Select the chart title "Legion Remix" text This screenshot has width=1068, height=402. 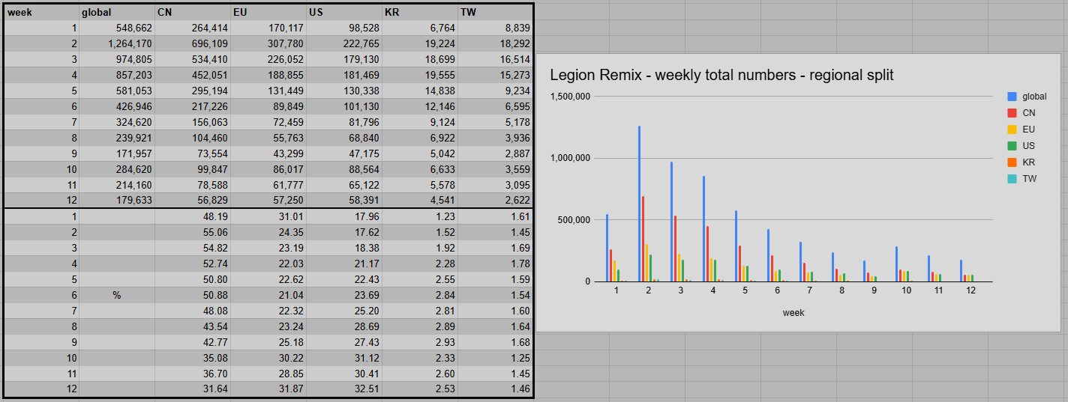[721, 75]
